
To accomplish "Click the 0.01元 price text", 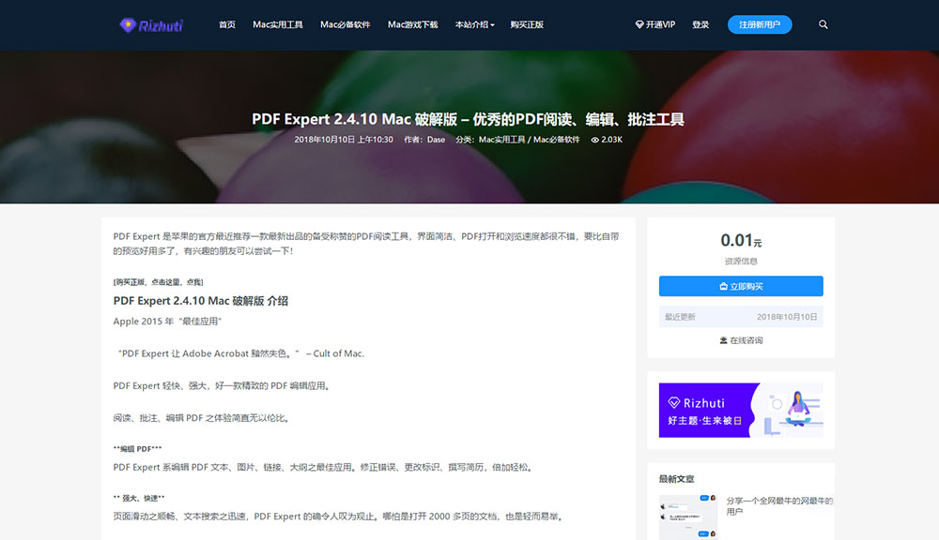I will coord(741,240).
